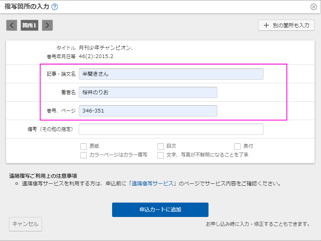The height and width of the screenshot is (241, 321).
Task: Go to the previous 箇所 with left arrow
Action: [12, 25]
